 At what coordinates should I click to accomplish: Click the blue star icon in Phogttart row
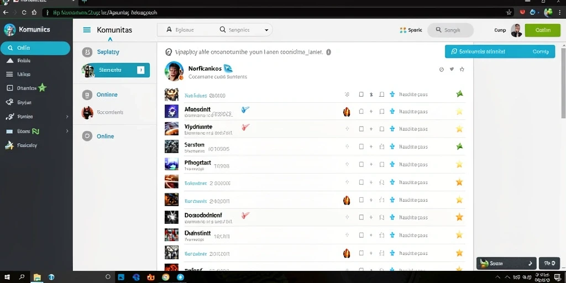pyautogui.click(x=392, y=164)
